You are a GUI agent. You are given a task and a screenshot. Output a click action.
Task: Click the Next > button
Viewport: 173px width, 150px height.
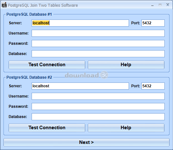[86, 142]
